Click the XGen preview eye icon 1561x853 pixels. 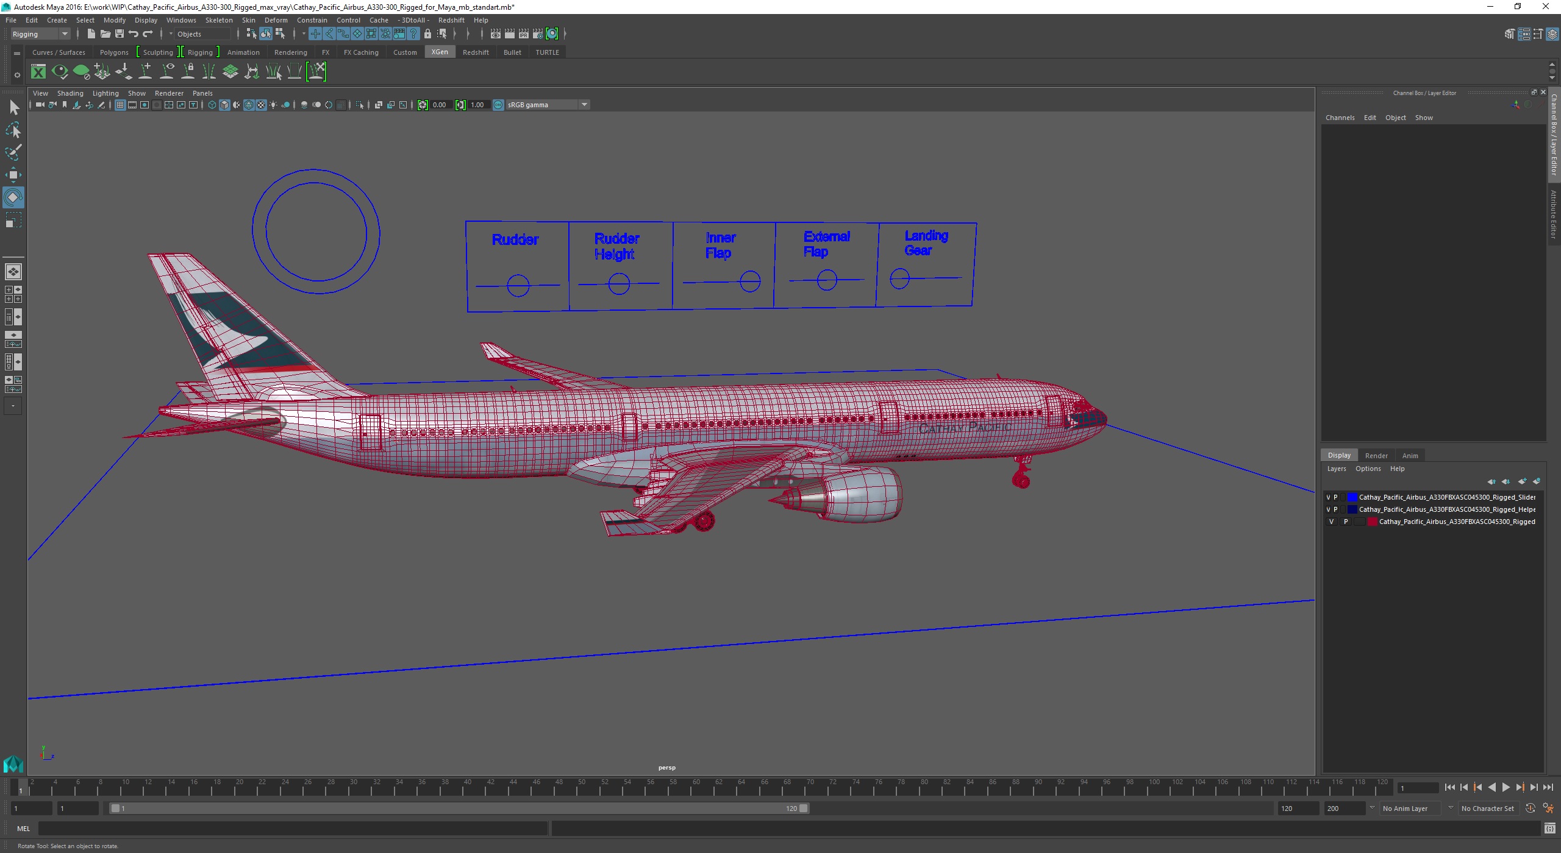tap(60, 72)
